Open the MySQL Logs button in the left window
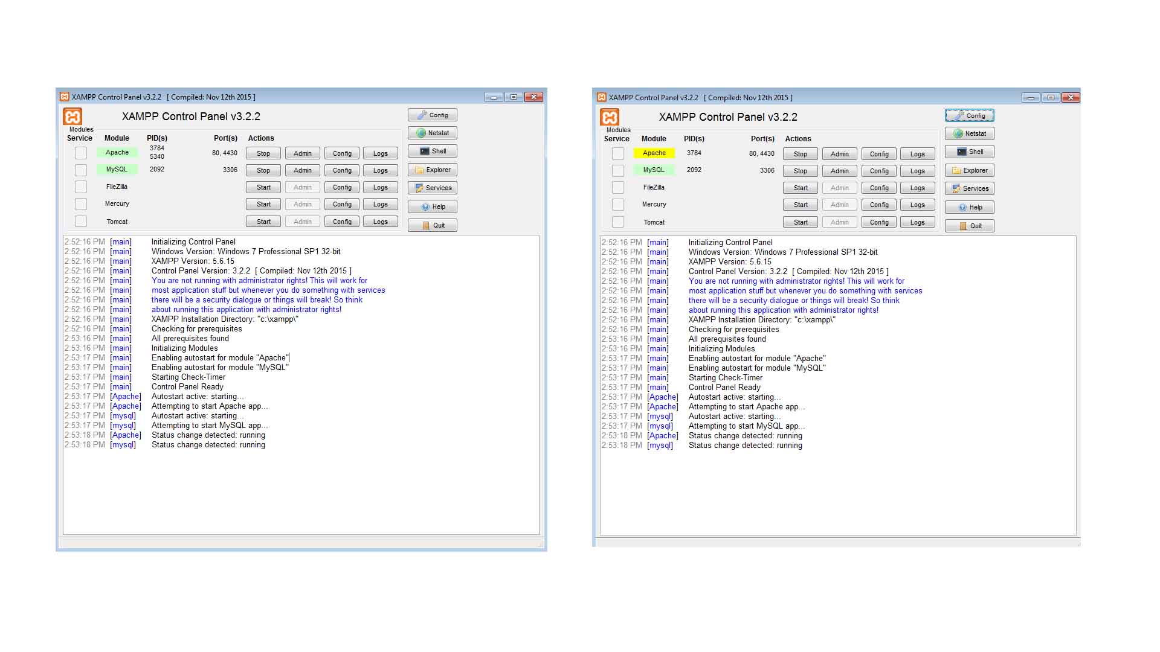Image resolution: width=1160 pixels, height=652 pixels. (x=381, y=170)
